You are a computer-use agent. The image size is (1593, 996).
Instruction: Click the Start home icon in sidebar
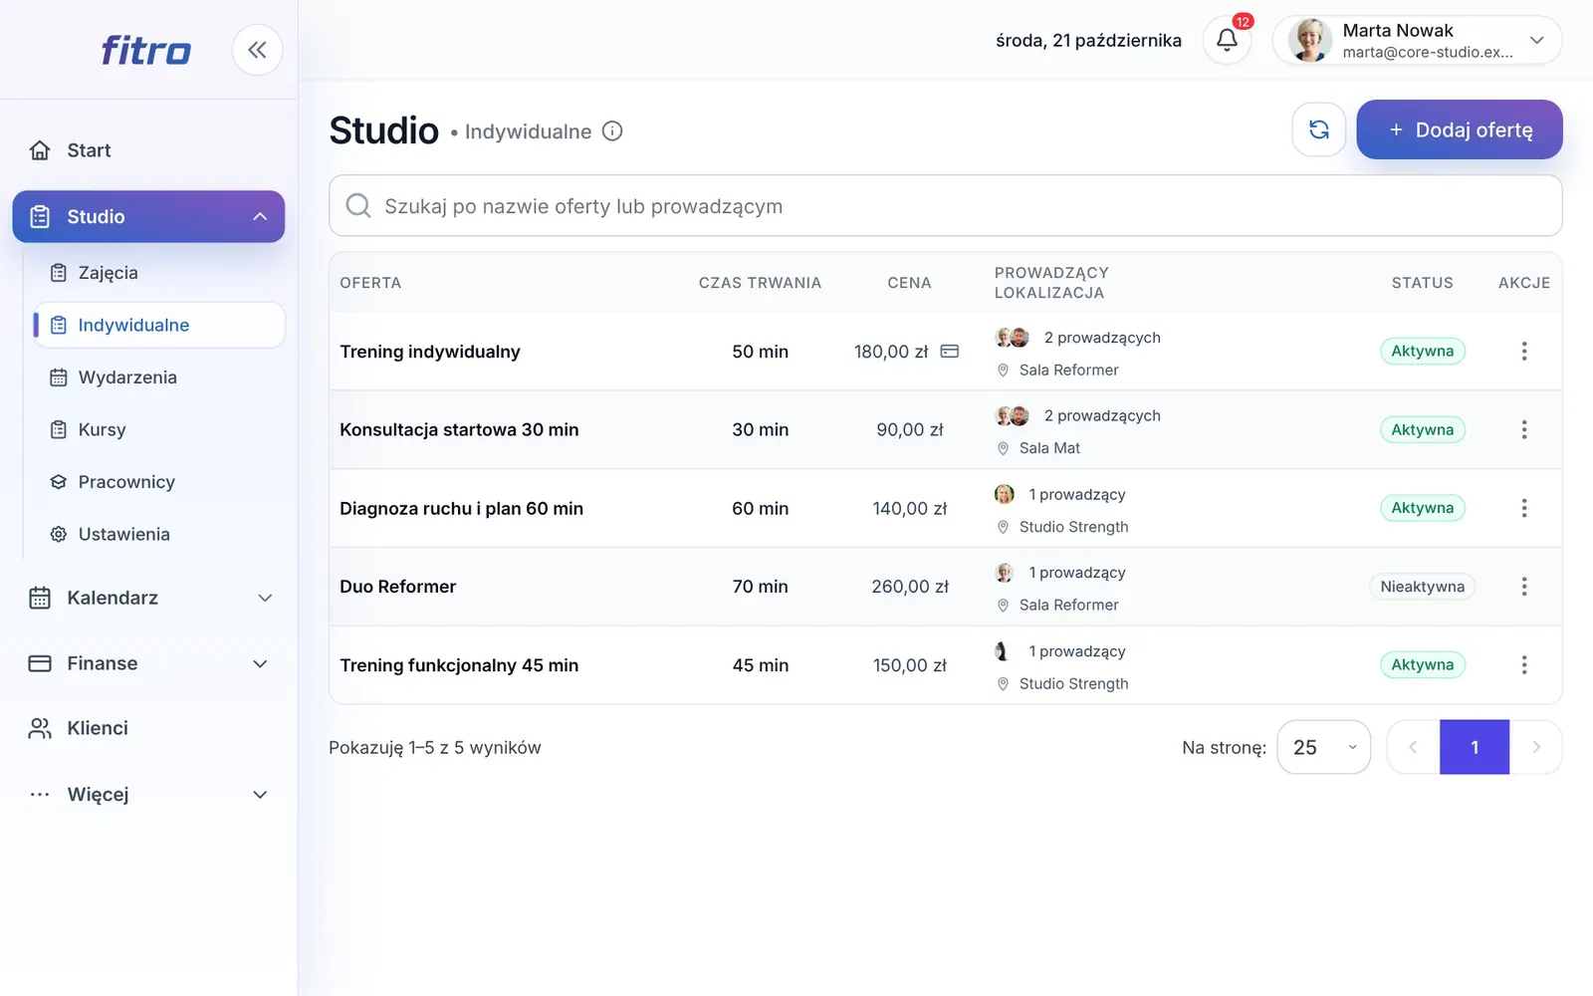[x=40, y=150]
